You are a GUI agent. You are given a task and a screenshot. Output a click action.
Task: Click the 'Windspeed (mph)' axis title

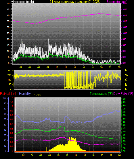point(22,2)
